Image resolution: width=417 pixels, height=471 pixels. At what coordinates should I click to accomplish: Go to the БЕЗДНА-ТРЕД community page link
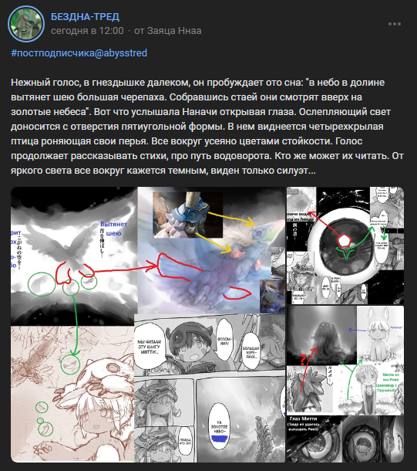(85, 16)
